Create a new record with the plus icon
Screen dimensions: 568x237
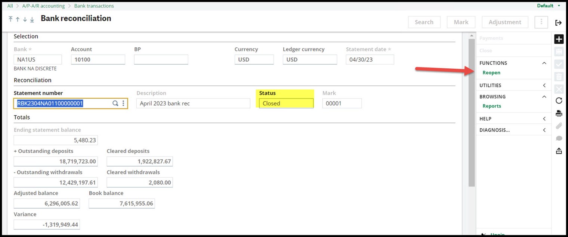(x=559, y=39)
